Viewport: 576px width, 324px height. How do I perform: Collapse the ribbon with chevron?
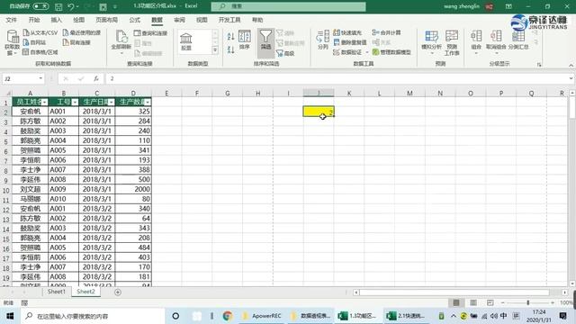point(571,65)
